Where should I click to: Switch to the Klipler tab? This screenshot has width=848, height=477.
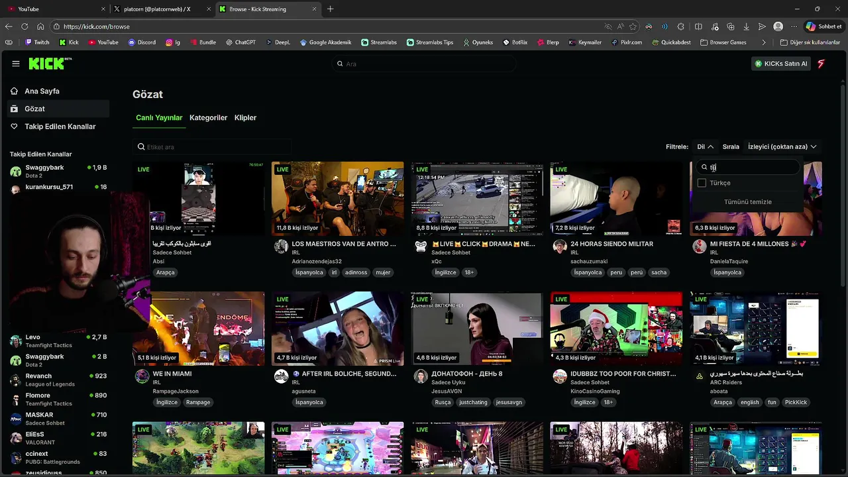tap(245, 118)
